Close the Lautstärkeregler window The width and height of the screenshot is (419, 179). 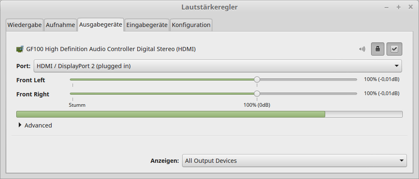410,7
